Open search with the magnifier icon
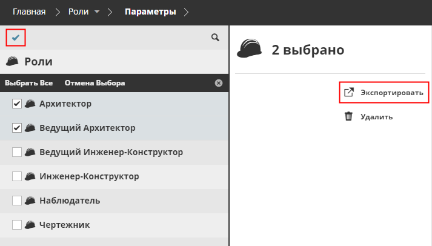The image size is (432, 246). [x=215, y=38]
